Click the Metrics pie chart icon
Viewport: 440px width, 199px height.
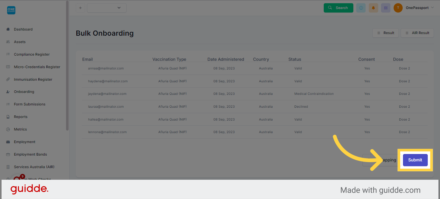click(x=8, y=129)
